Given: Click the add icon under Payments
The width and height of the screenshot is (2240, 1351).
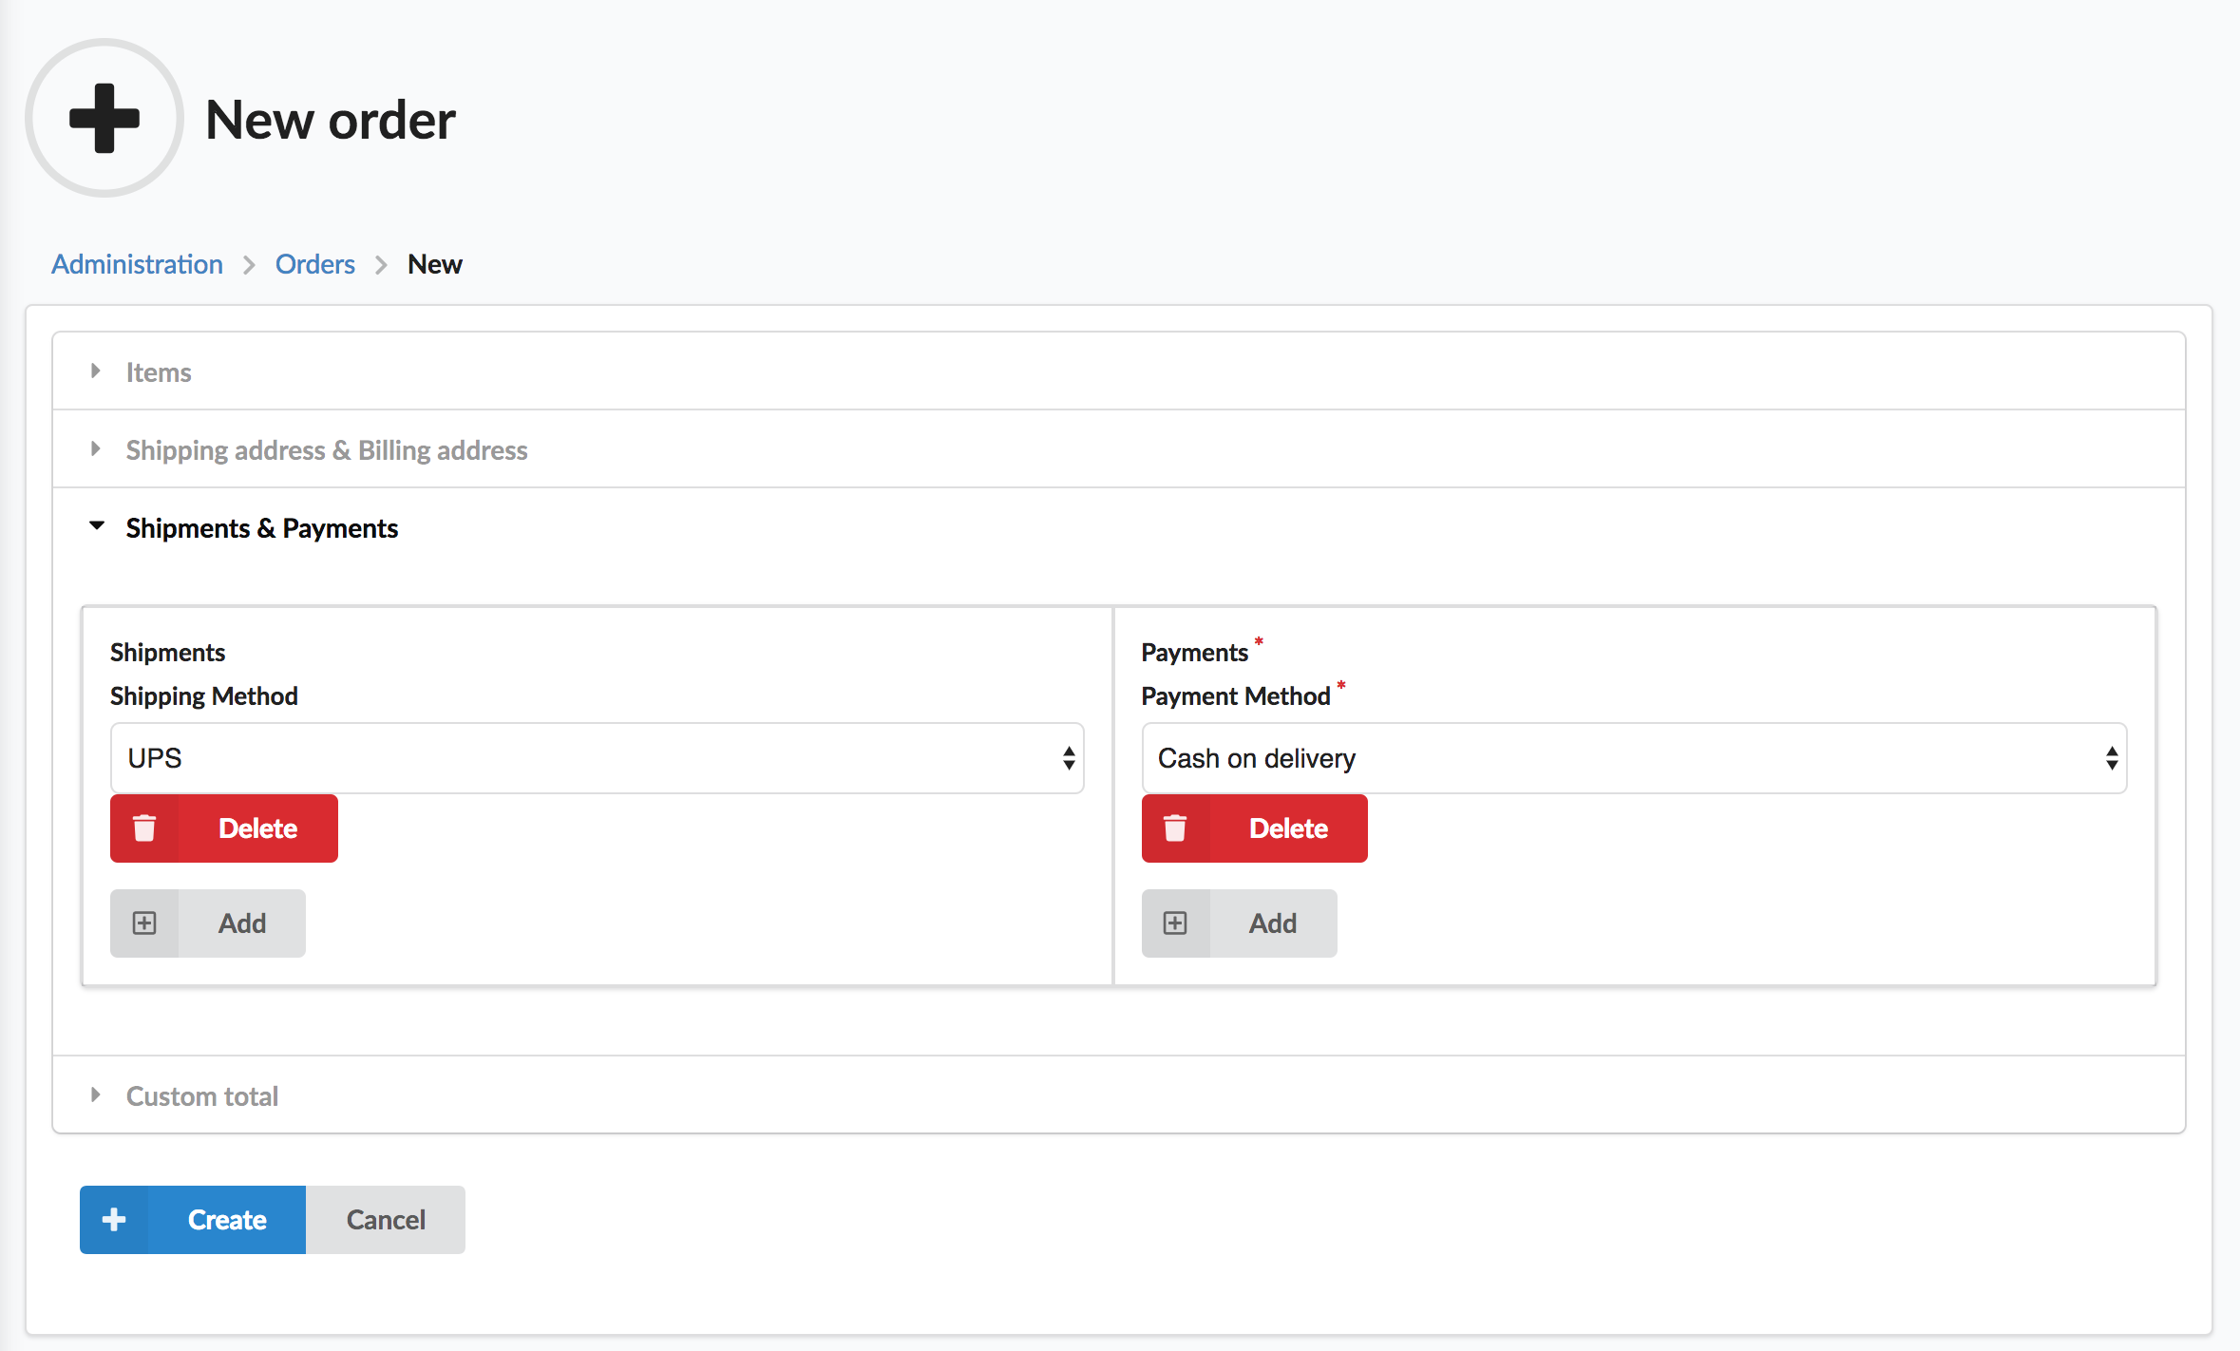Looking at the screenshot, I should 1176,923.
